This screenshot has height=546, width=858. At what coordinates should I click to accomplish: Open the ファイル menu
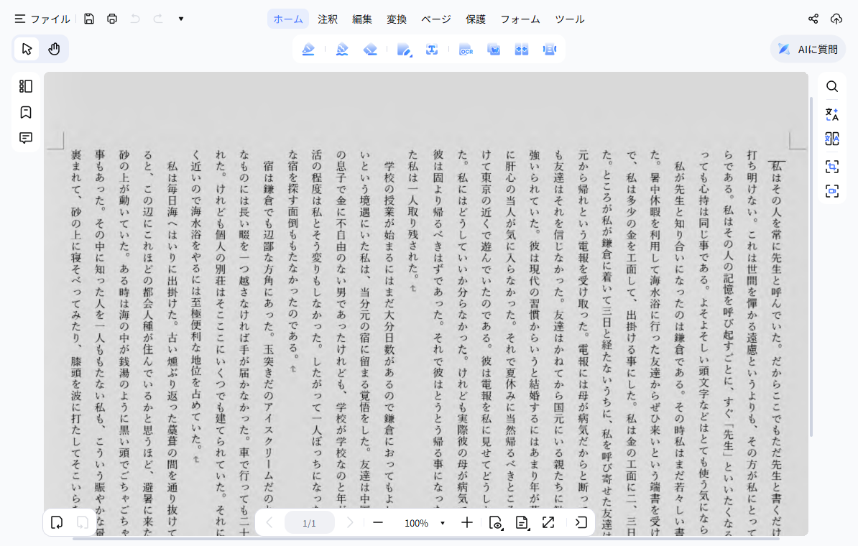[42, 19]
